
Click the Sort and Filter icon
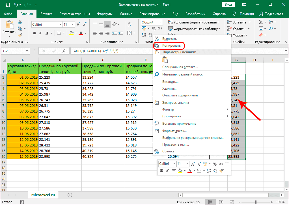point(271,22)
